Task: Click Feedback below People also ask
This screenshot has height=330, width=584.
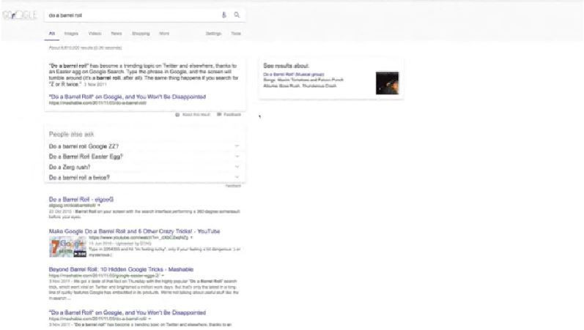Action: point(233,186)
